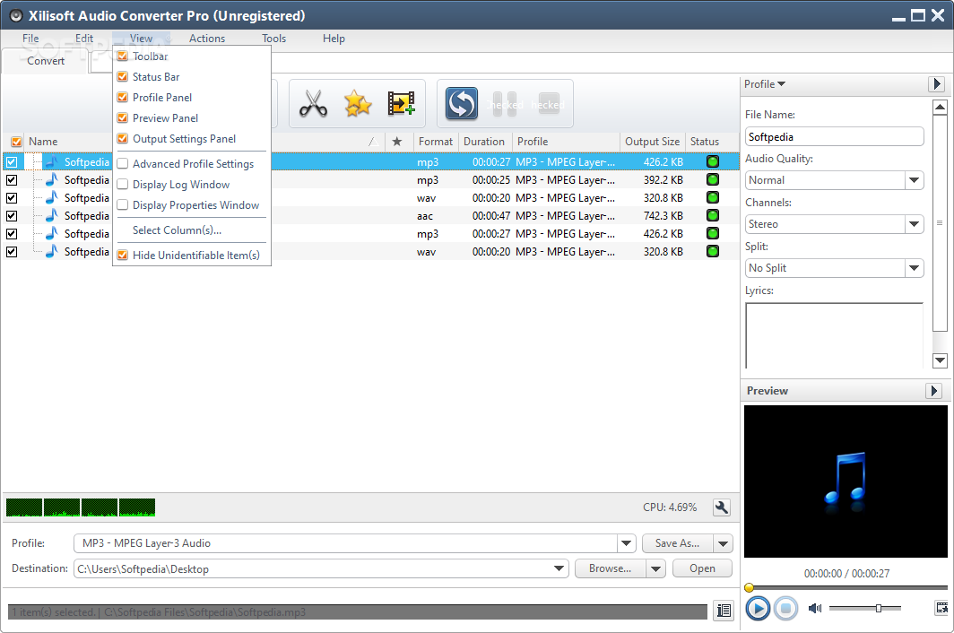Click the Save As... button
954x633 pixels.
(x=677, y=543)
